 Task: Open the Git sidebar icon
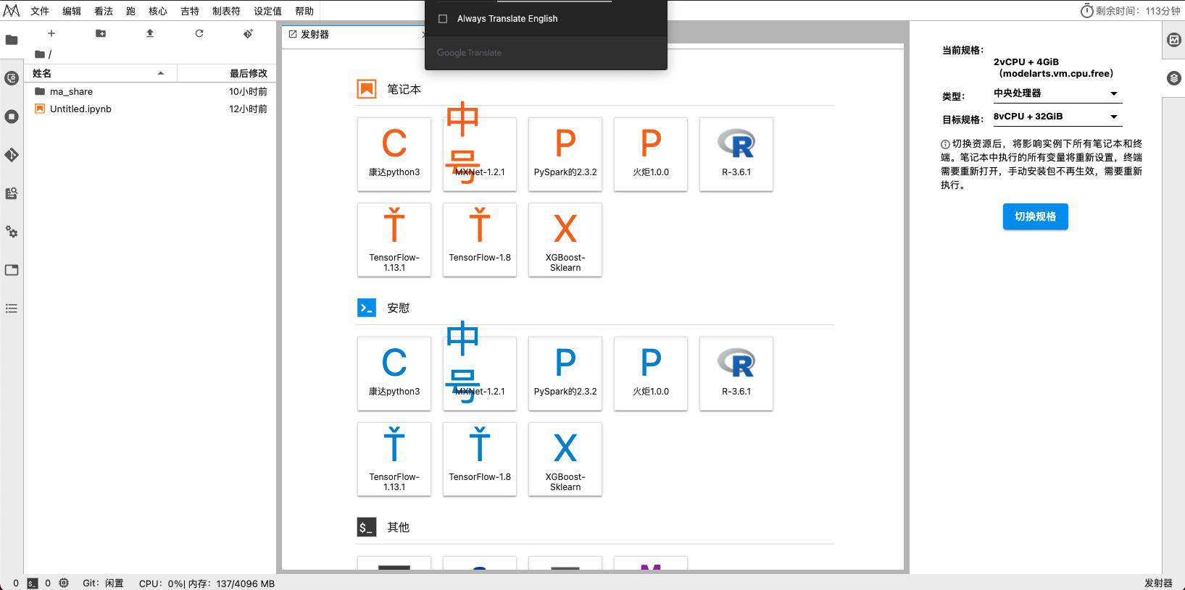pos(12,155)
